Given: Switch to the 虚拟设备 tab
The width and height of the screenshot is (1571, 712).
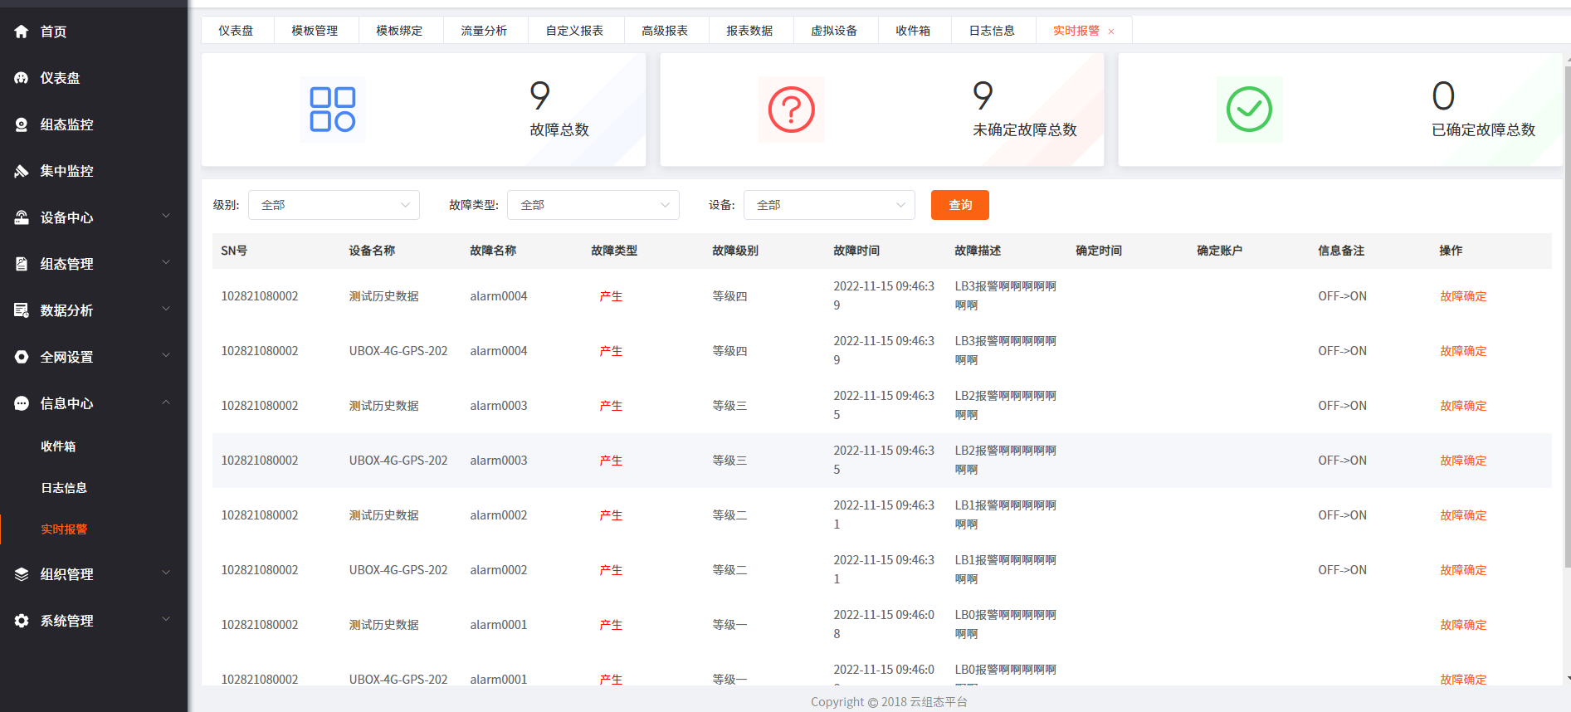Looking at the screenshot, I should (x=834, y=31).
